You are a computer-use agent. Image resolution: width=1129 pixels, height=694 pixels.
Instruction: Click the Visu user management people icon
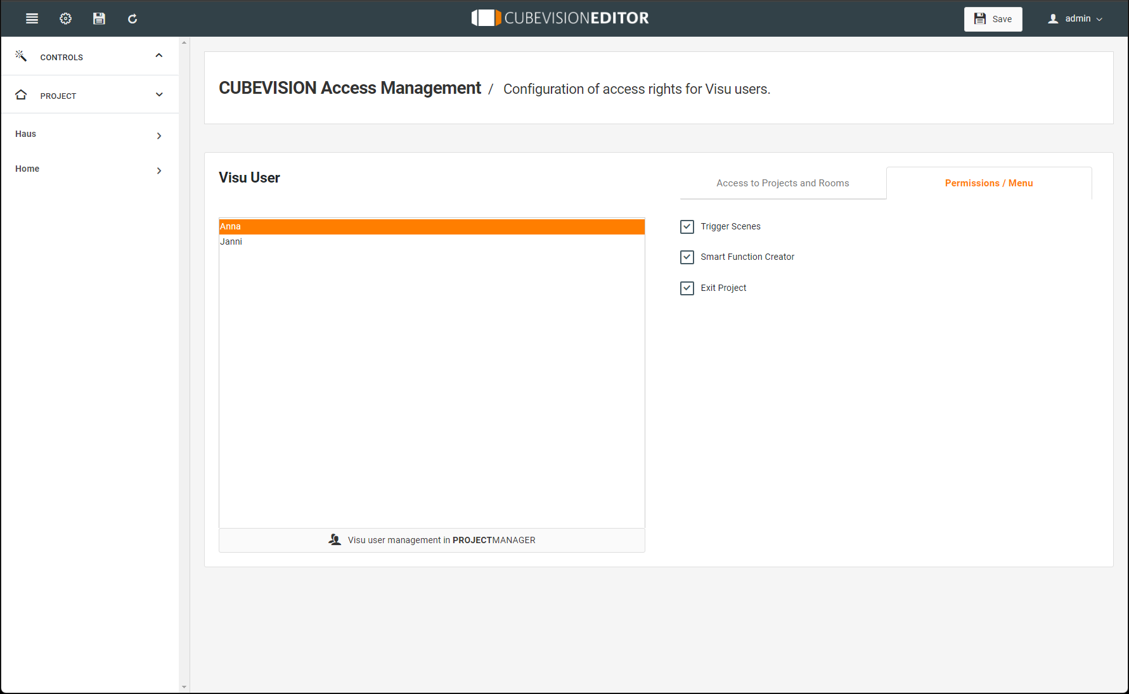(335, 540)
